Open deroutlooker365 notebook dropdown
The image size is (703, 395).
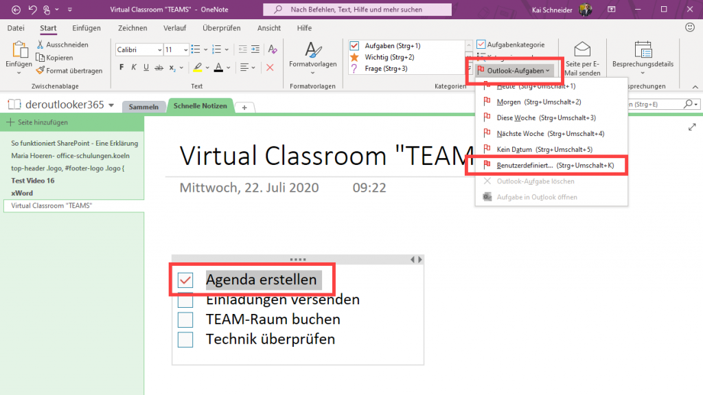111,105
